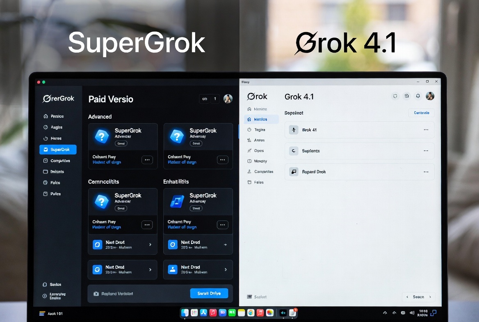Toggle the '1' segment beside Paid Versio
Viewport: 479px width, 322px height.
click(x=215, y=99)
